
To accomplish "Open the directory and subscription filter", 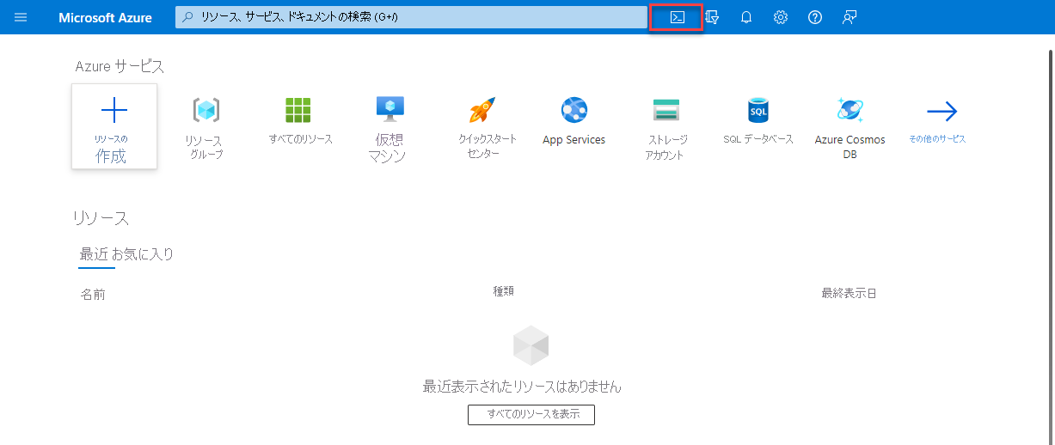I will (x=712, y=17).
